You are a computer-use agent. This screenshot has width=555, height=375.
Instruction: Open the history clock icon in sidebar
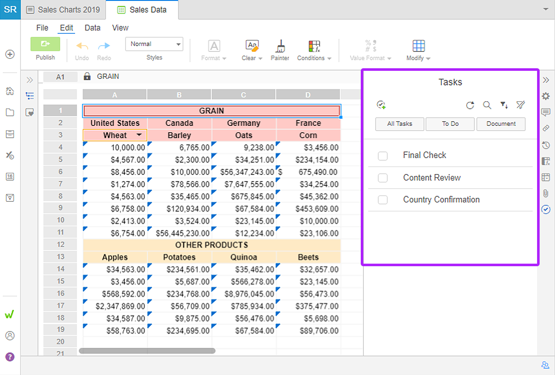pos(546,145)
